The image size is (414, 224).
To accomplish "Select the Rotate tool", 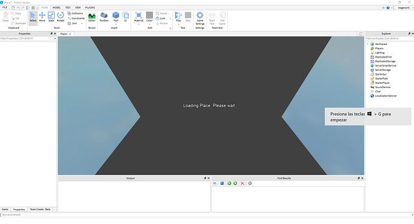I will [x=61, y=17].
